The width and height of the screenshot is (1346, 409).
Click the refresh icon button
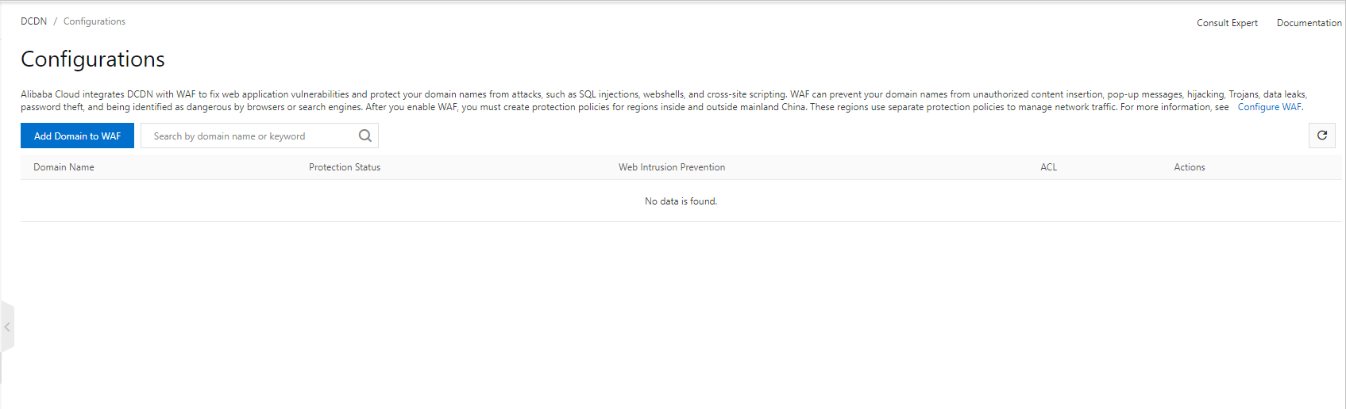pos(1321,136)
